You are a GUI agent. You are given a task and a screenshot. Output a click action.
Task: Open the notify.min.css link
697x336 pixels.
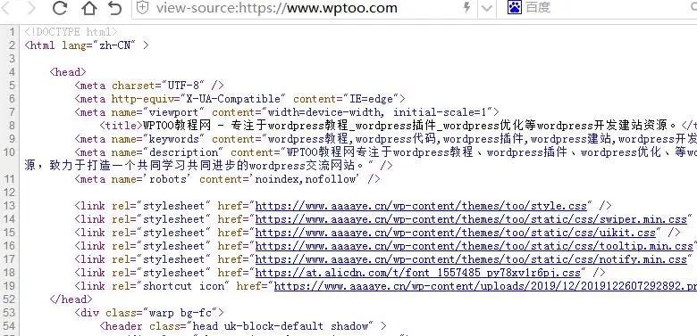point(471,258)
